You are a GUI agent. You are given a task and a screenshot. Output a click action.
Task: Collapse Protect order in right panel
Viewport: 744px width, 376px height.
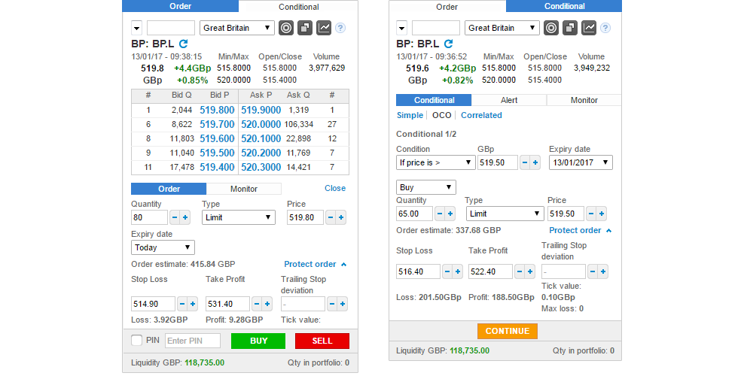point(581,231)
